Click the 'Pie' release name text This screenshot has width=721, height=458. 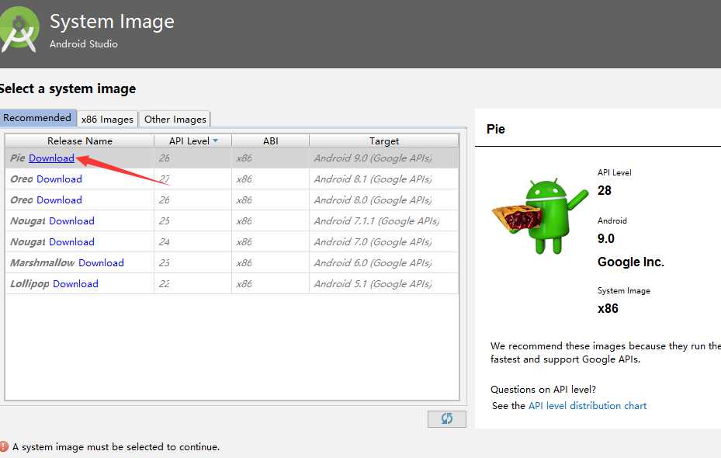(x=18, y=158)
